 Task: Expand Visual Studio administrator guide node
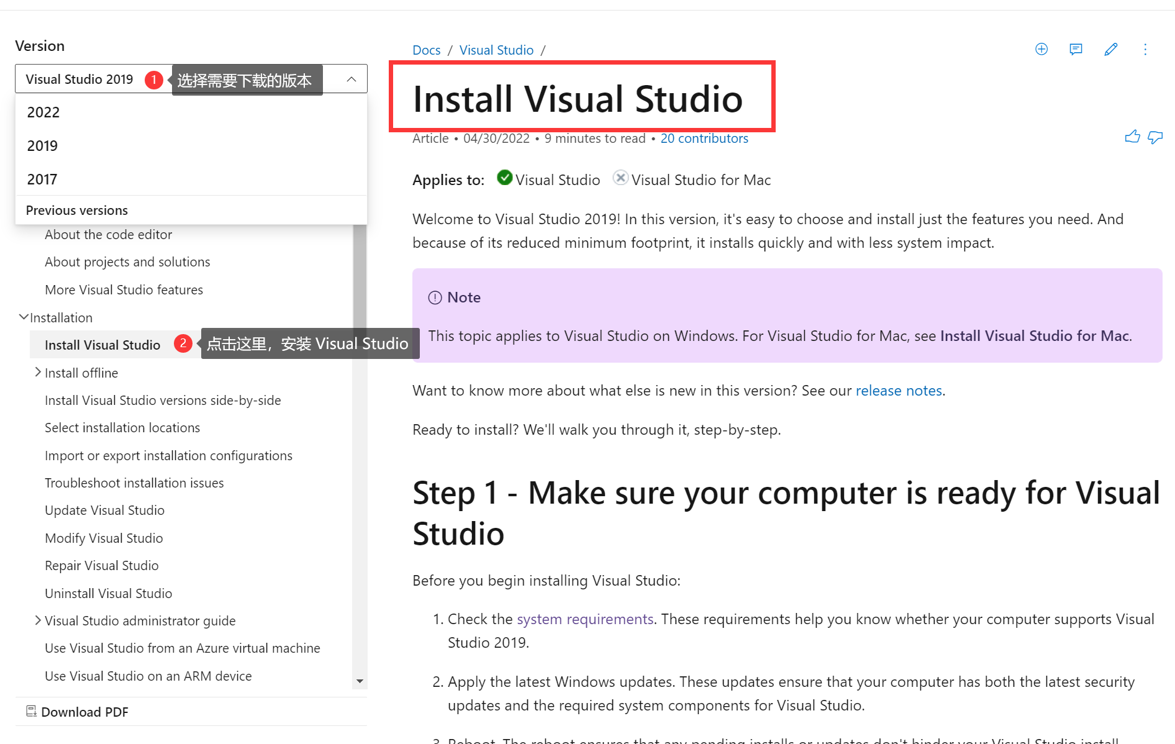pos(38,620)
